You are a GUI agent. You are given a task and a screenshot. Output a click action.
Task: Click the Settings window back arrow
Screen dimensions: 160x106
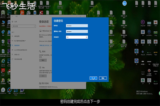[13, 16]
